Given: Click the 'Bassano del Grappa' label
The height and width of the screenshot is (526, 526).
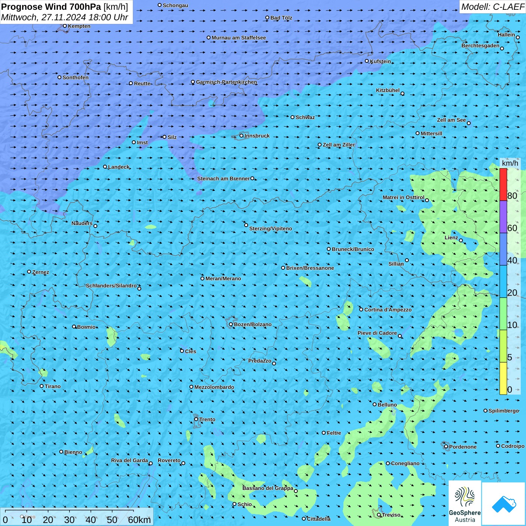Looking at the screenshot, I should 268,488.
